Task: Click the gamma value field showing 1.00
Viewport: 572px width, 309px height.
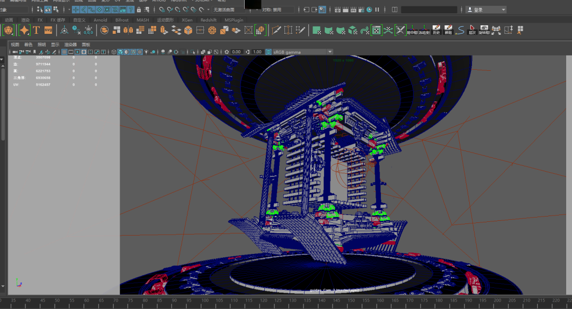Action: [x=257, y=52]
